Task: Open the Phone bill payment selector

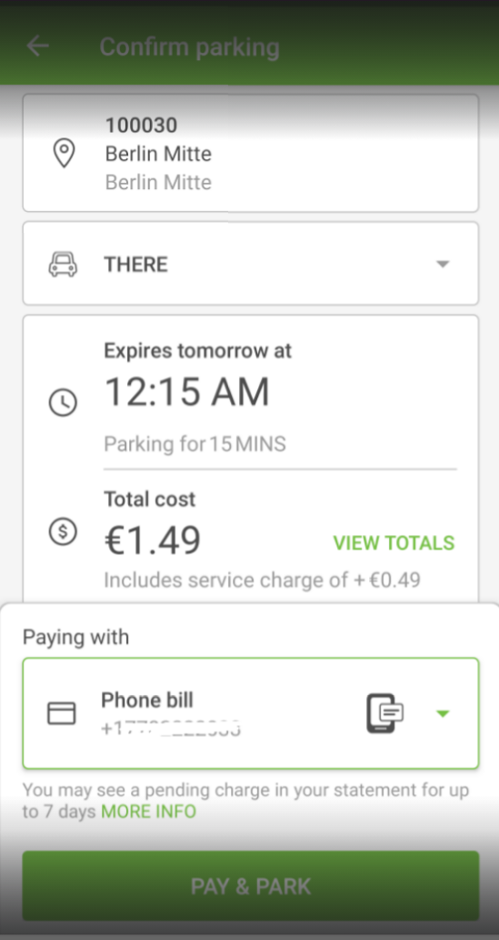Action: [250, 713]
